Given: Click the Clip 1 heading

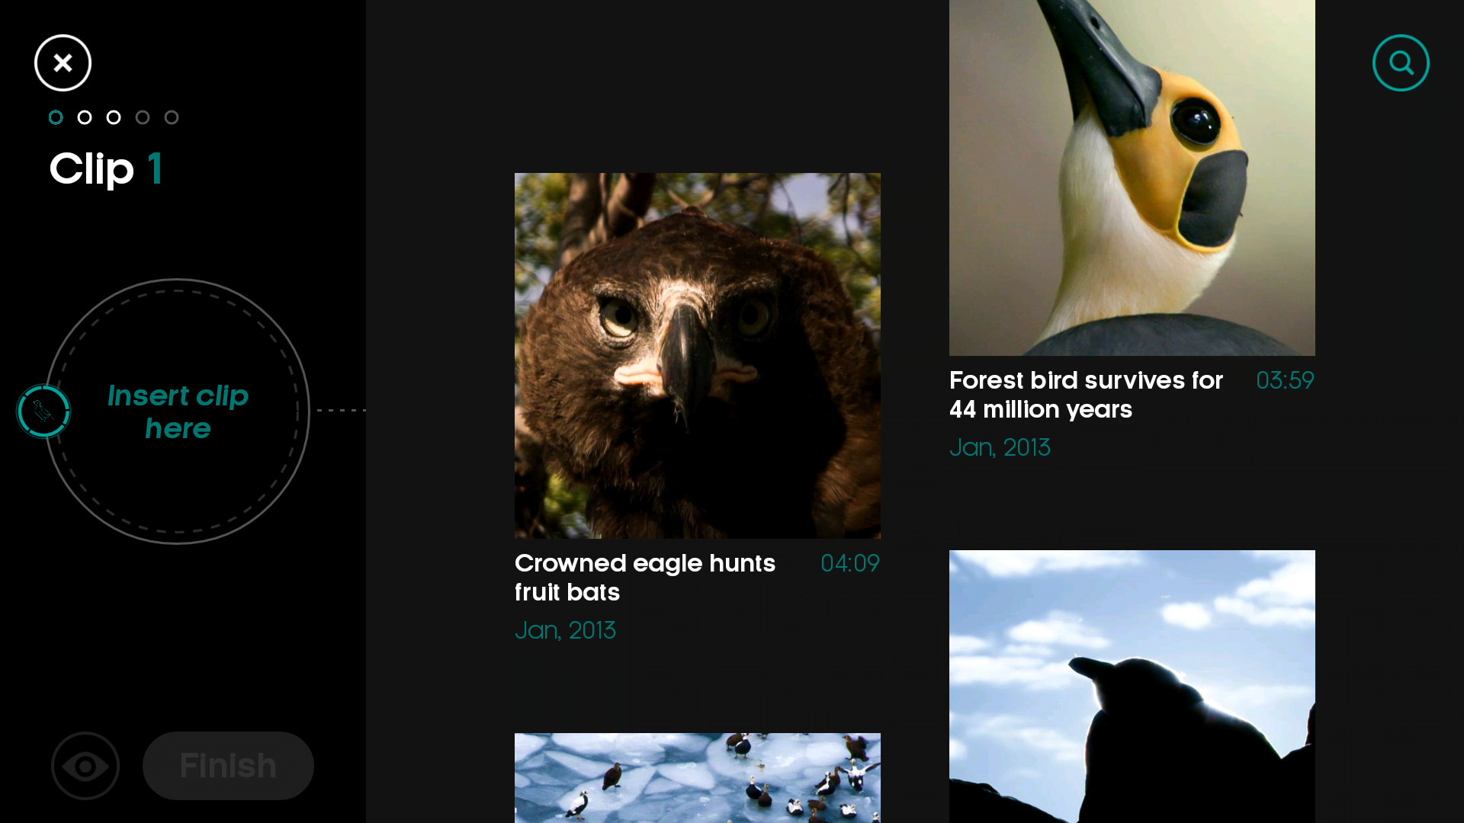Looking at the screenshot, I should click(x=106, y=168).
